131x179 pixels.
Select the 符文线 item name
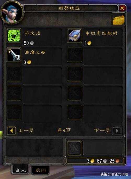coord(32,33)
